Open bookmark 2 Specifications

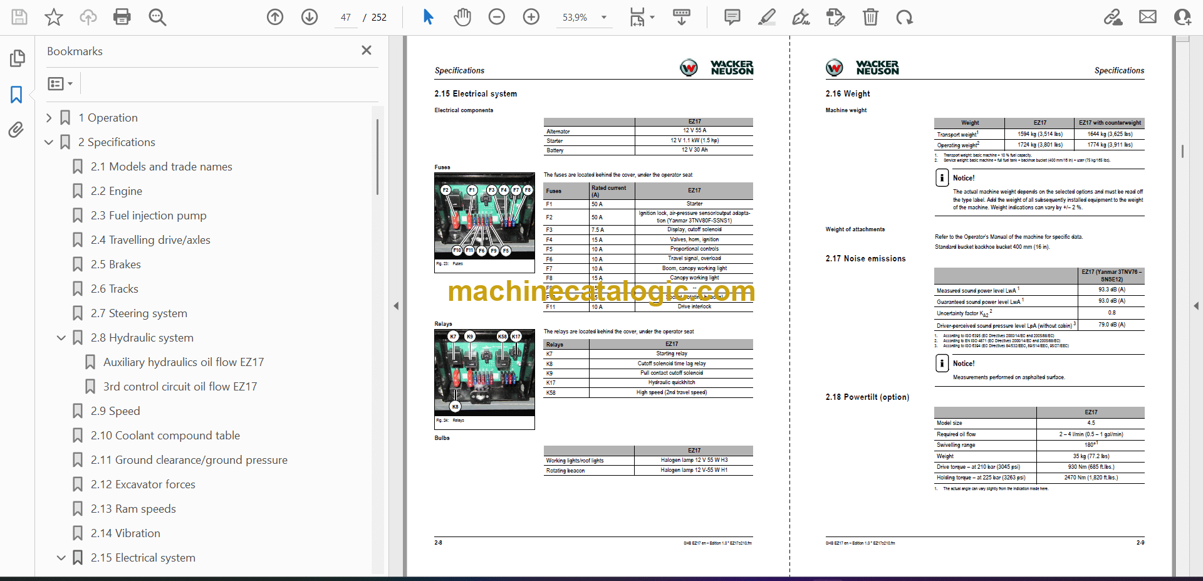[x=117, y=142]
